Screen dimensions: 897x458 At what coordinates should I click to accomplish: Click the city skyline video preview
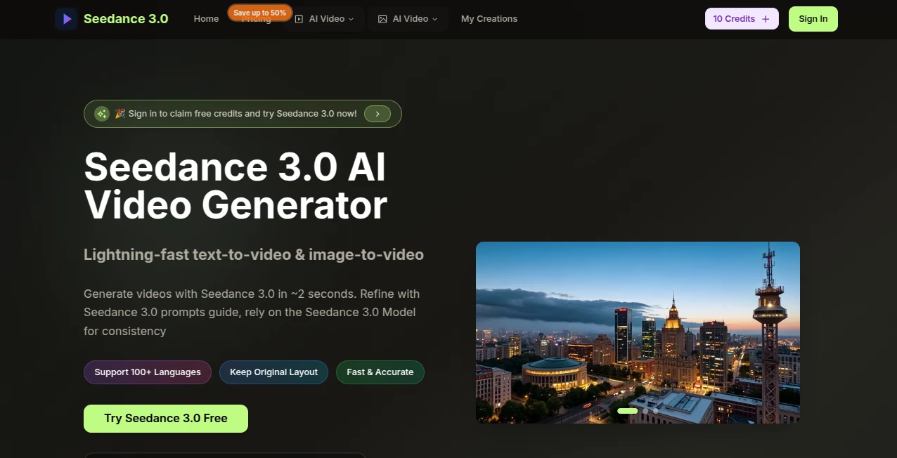tap(638, 332)
